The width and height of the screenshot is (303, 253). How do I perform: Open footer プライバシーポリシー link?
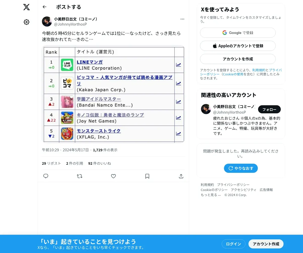(233, 185)
